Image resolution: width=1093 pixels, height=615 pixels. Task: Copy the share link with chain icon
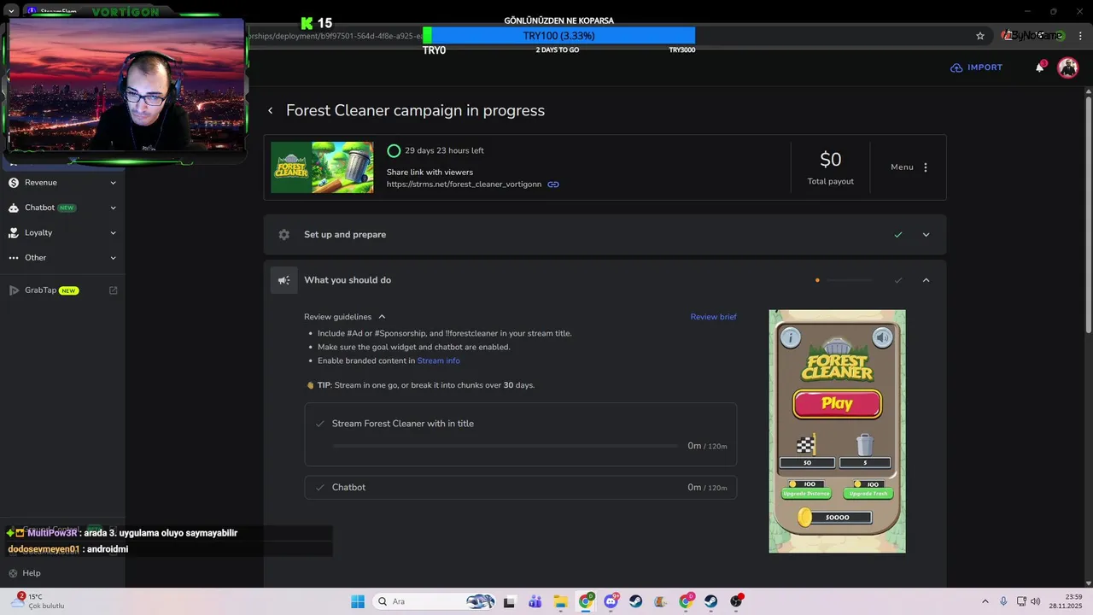pos(553,184)
